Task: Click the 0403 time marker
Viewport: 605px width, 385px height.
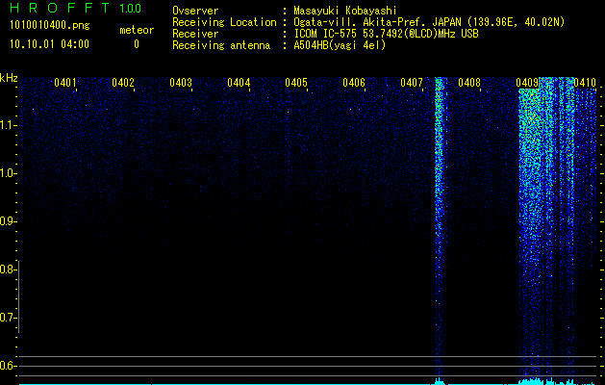Action: point(181,83)
